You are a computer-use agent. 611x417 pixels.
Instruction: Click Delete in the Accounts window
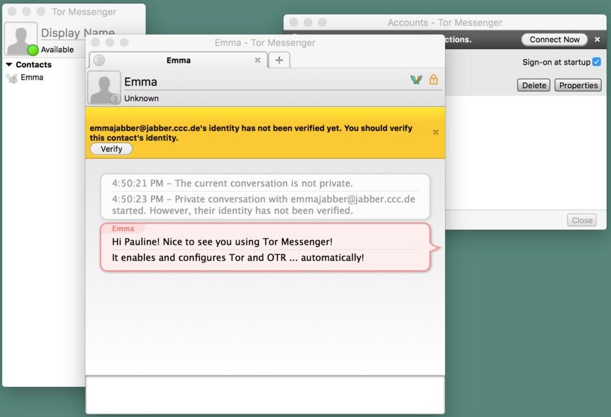pyautogui.click(x=534, y=85)
